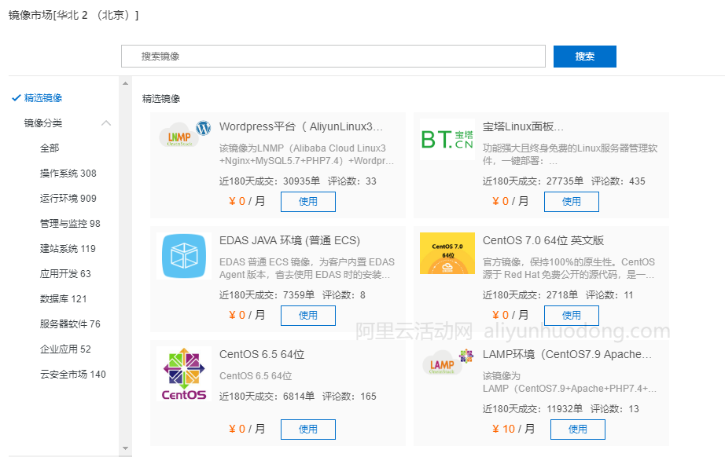Click the 近180天成交：2718单 text
Screen dimensions: 725x457
pos(530,295)
